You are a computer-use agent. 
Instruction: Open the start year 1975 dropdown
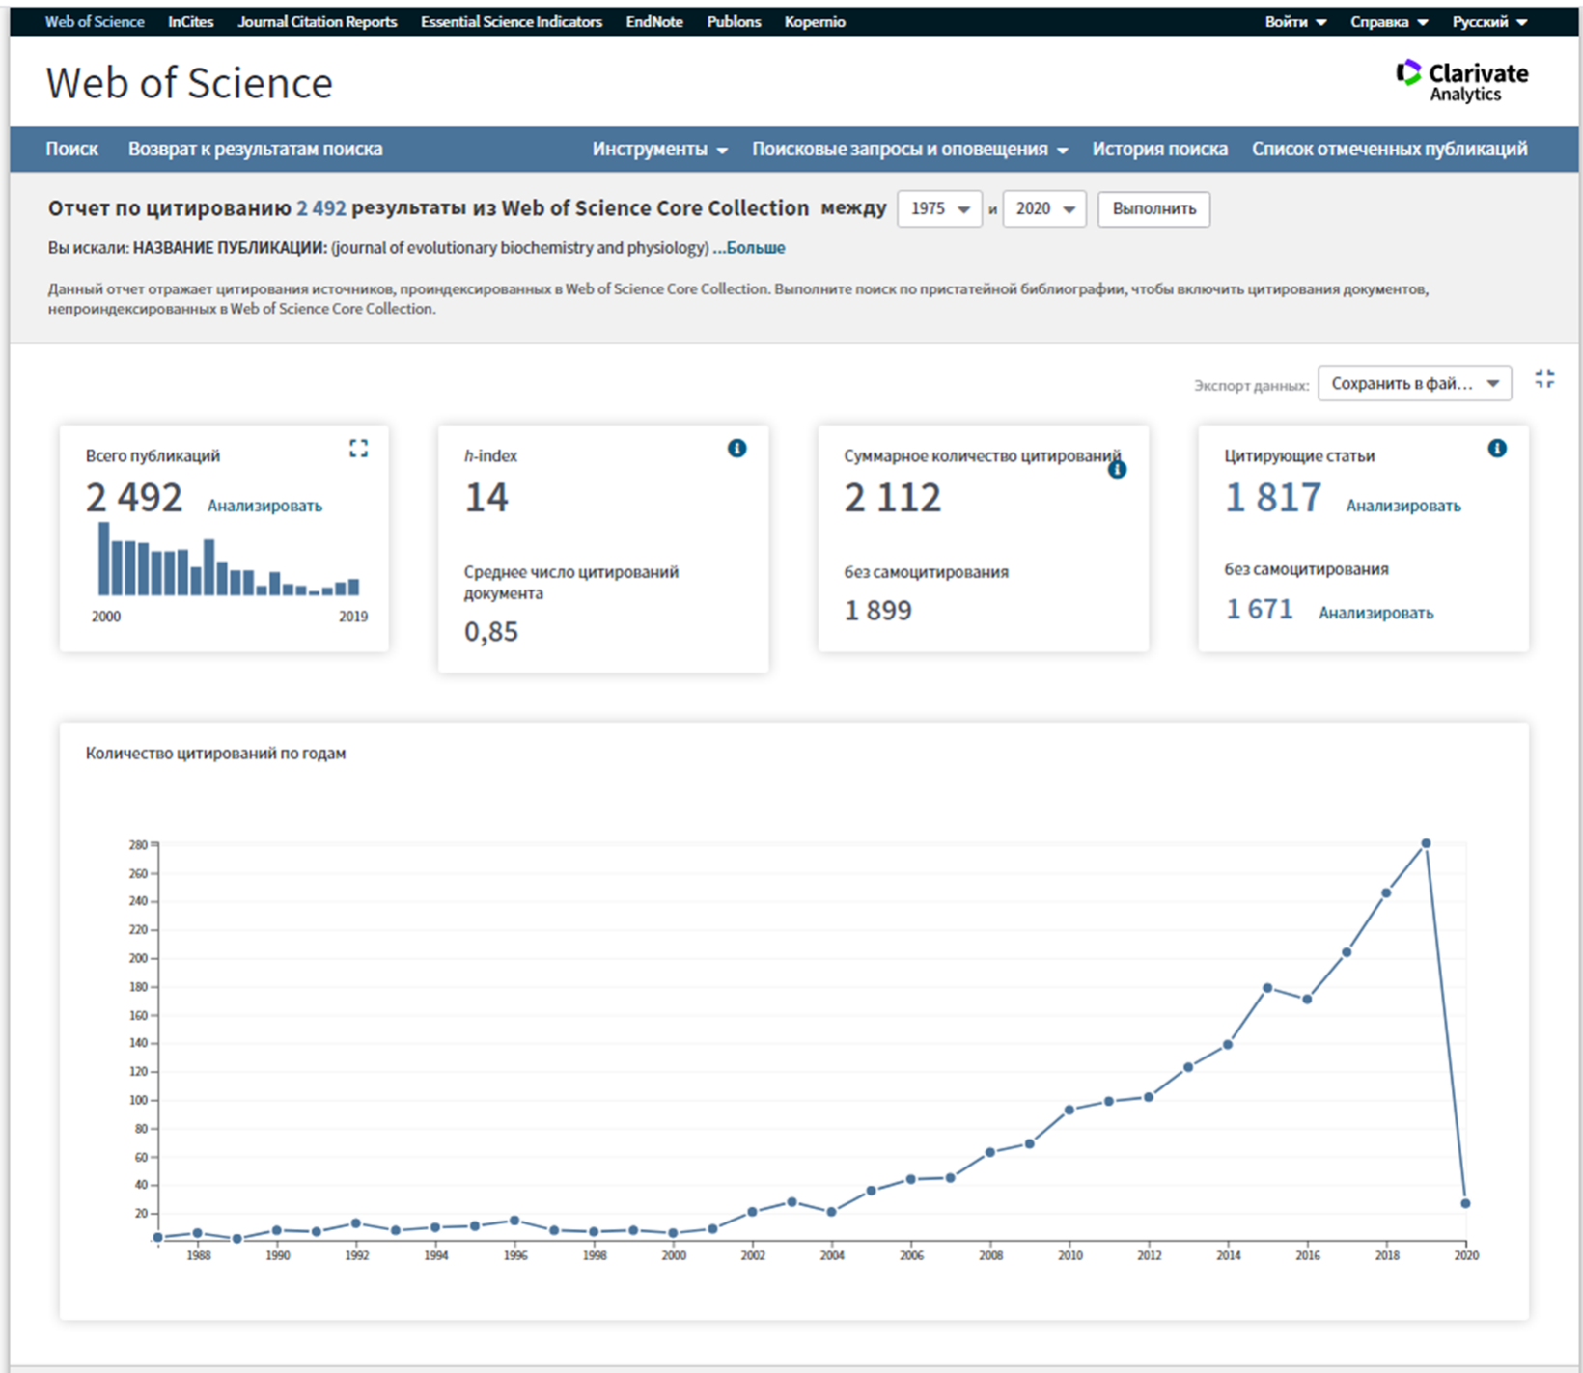pos(939,208)
